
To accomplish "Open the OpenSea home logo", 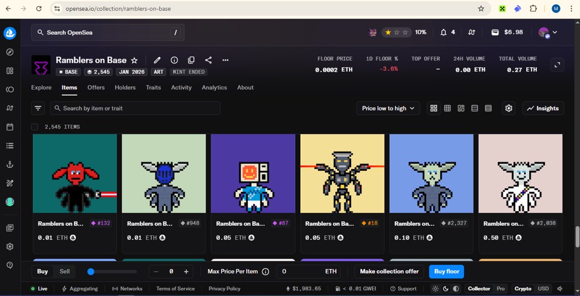I will pyautogui.click(x=10, y=33).
